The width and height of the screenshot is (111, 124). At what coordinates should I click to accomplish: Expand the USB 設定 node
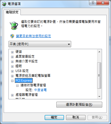(x=12, y=71)
